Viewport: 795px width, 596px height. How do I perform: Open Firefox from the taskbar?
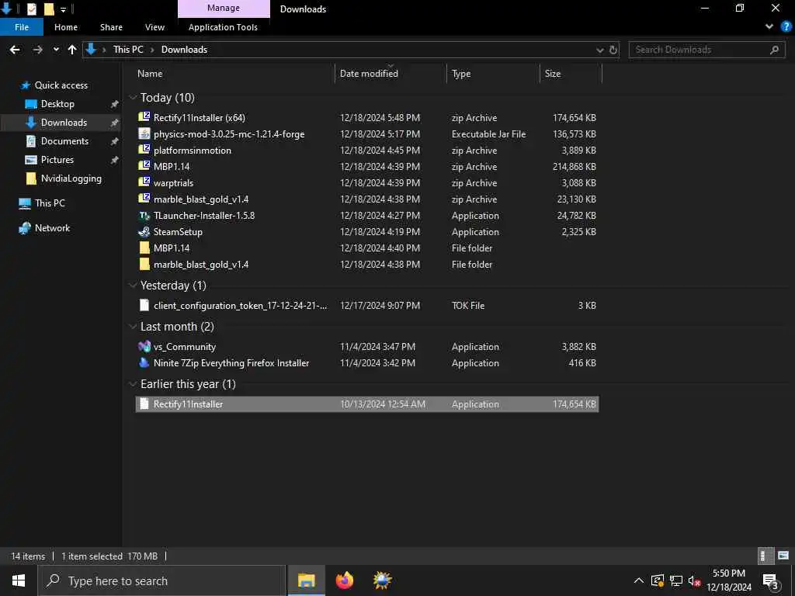click(x=345, y=580)
